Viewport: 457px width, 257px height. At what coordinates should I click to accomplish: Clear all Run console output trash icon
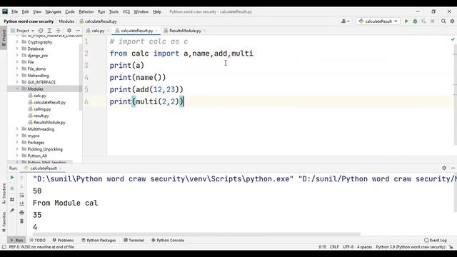(22, 221)
